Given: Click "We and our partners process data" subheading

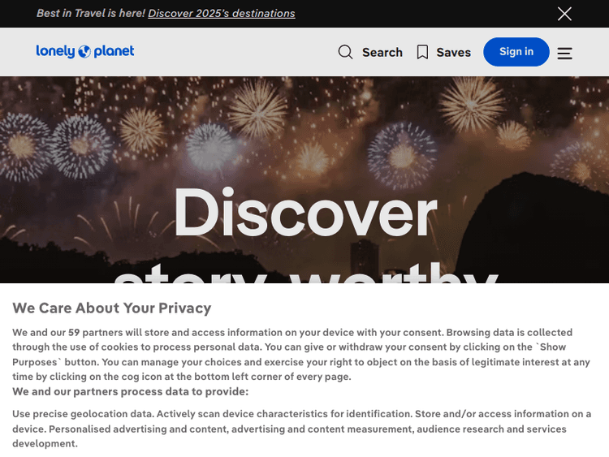Looking at the screenshot, I should 130,391.
